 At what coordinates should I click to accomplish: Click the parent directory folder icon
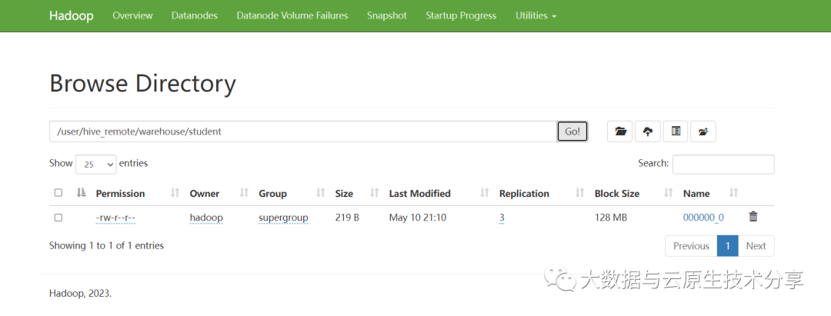(x=703, y=131)
